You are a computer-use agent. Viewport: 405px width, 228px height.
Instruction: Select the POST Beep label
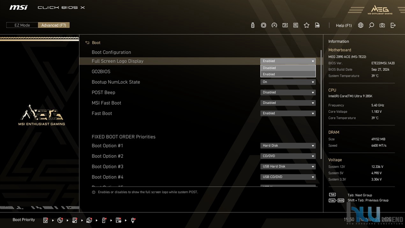[x=103, y=92]
